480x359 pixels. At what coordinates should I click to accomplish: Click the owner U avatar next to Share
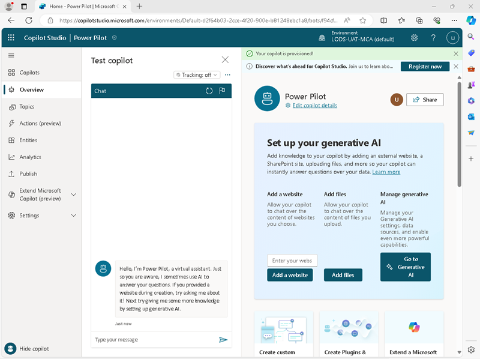point(397,100)
